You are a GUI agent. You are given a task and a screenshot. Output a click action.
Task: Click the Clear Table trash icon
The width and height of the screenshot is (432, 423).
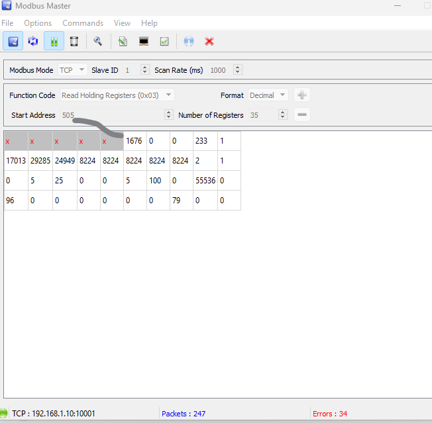tap(74, 41)
